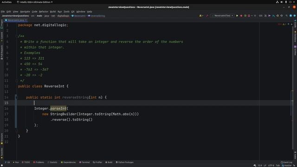Open the Event Log
297x167 pixels.
point(286,162)
